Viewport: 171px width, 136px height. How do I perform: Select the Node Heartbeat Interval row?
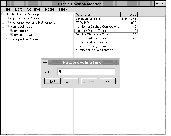pos(106,42)
